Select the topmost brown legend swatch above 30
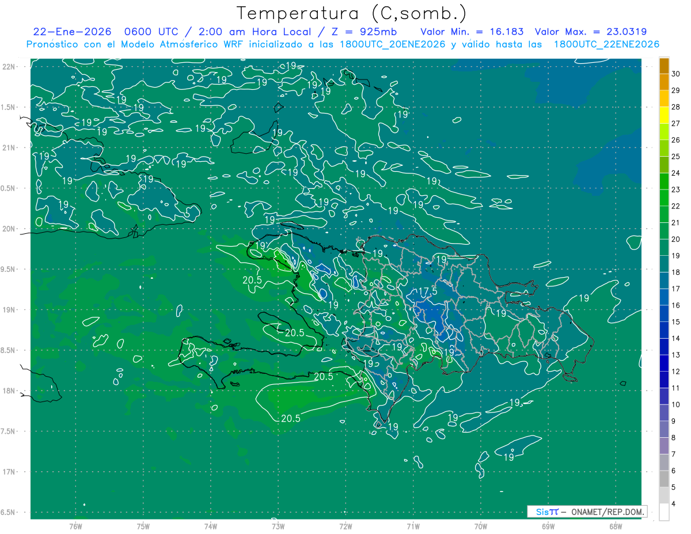Image resolution: width=691 pixels, height=534 pixels. (664, 66)
